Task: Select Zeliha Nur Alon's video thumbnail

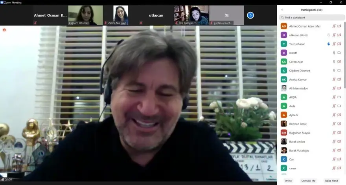Action: 121,15
